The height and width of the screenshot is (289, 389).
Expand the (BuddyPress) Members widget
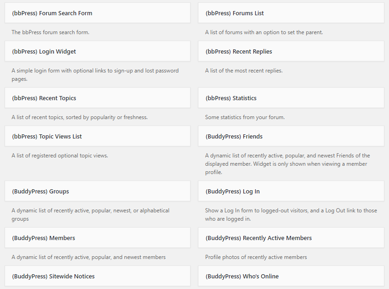(x=98, y=238)
